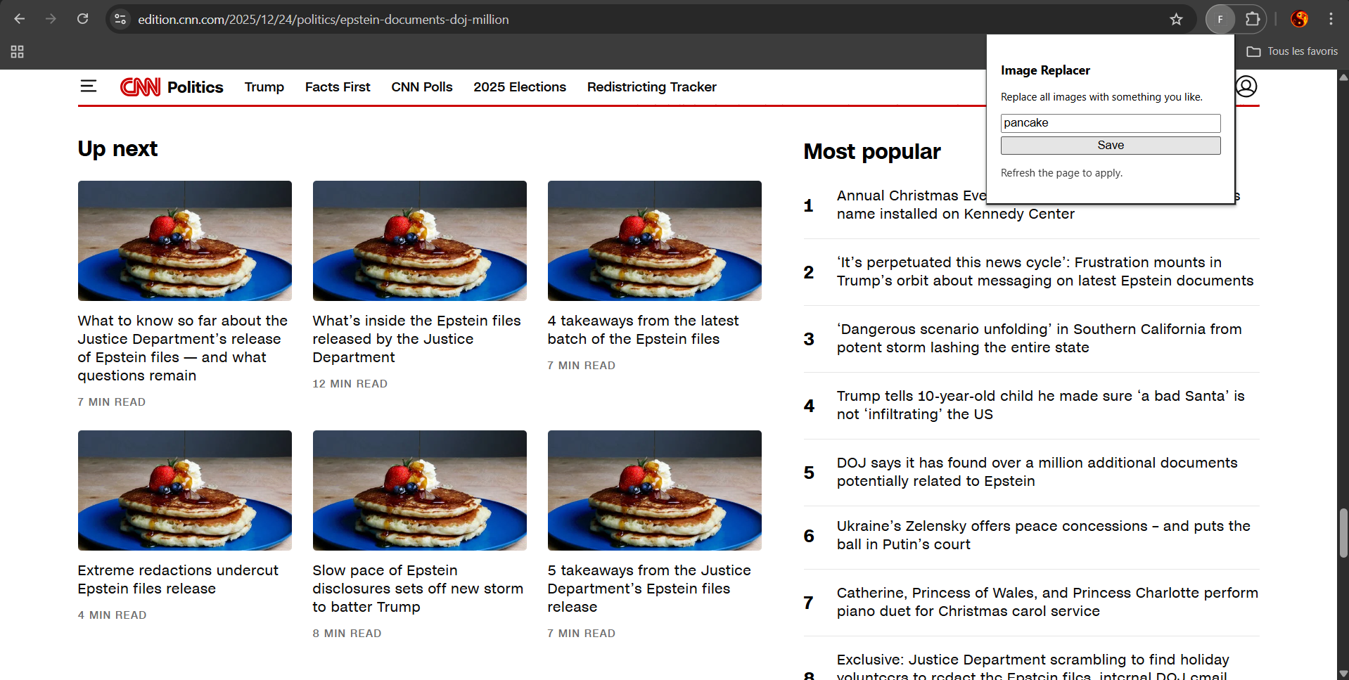The width and height of the screenshot is (1349, 680).
Task: Bookmark this page with the star icon
Action: [1176, 19]
